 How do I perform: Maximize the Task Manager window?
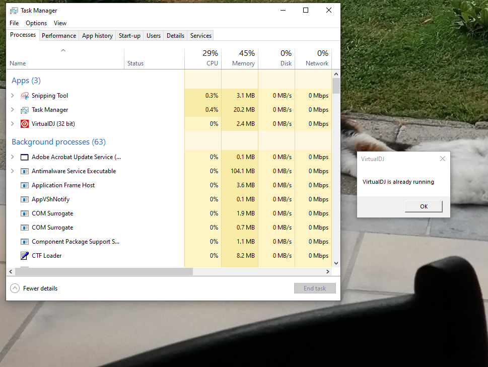click(306, 10)
